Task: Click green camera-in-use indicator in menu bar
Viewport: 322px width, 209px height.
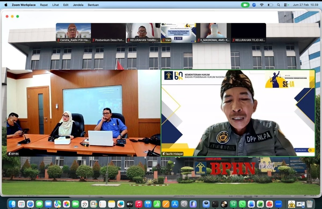Action: point(245,5)
